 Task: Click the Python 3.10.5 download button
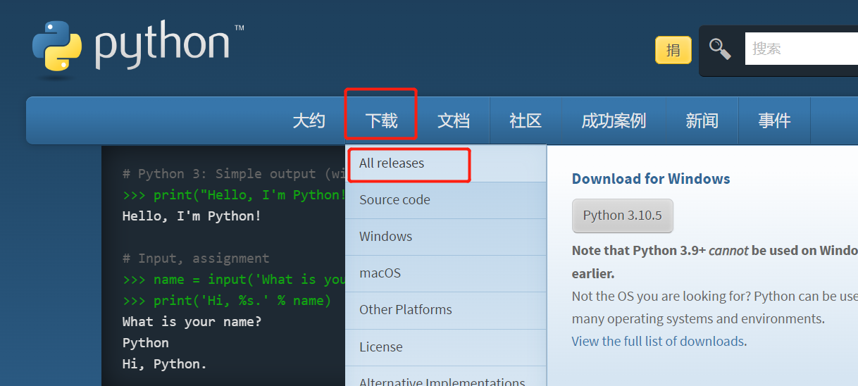tap(623, 216)
